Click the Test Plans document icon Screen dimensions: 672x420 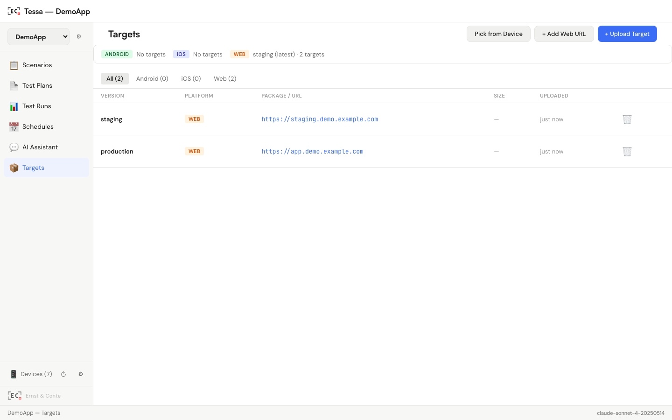pos(14,86)
